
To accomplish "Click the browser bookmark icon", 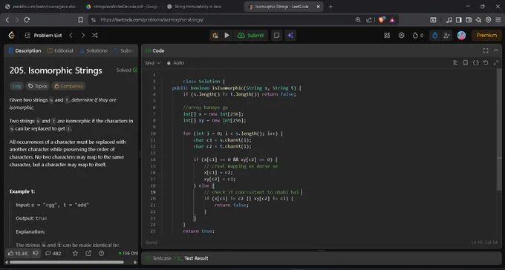I will pyautogui.click(x=80, y=20).
